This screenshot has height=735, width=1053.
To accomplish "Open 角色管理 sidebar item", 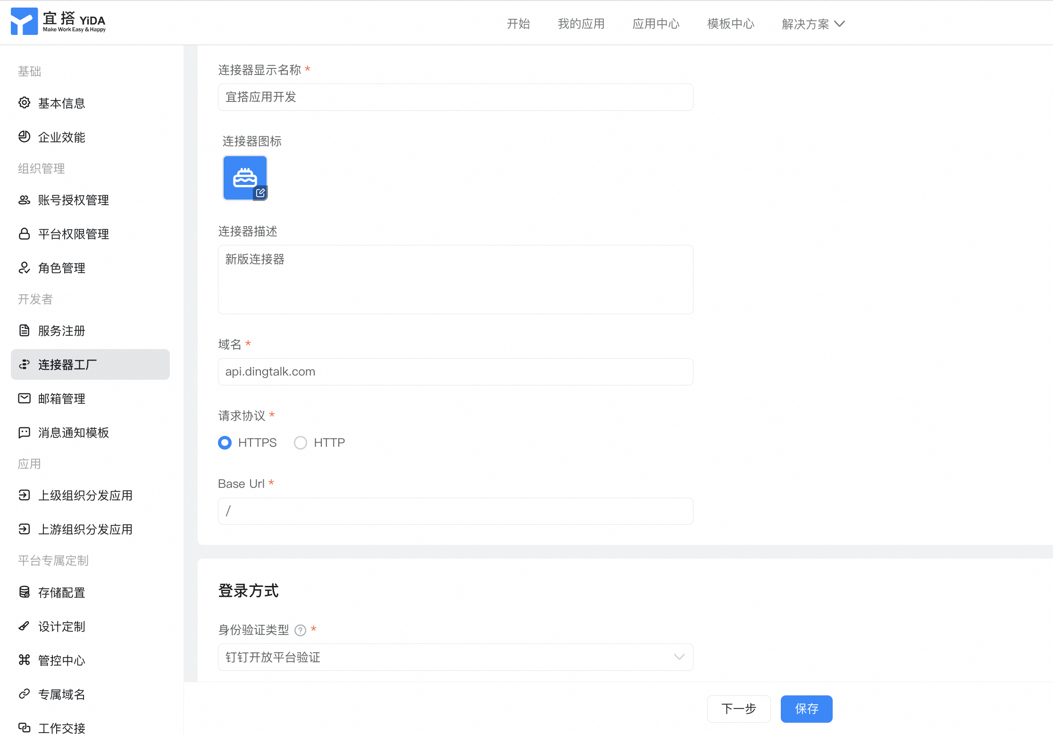I will [x=90, y=268].
